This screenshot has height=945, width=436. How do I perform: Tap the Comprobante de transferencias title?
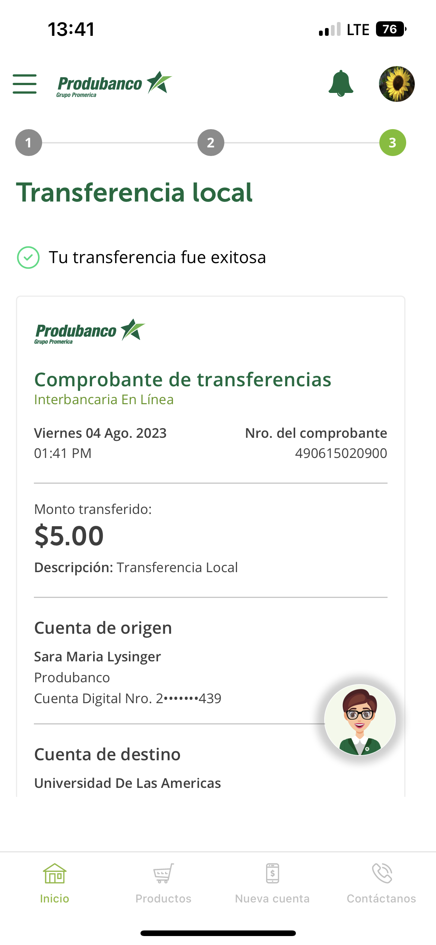(183, 380)
